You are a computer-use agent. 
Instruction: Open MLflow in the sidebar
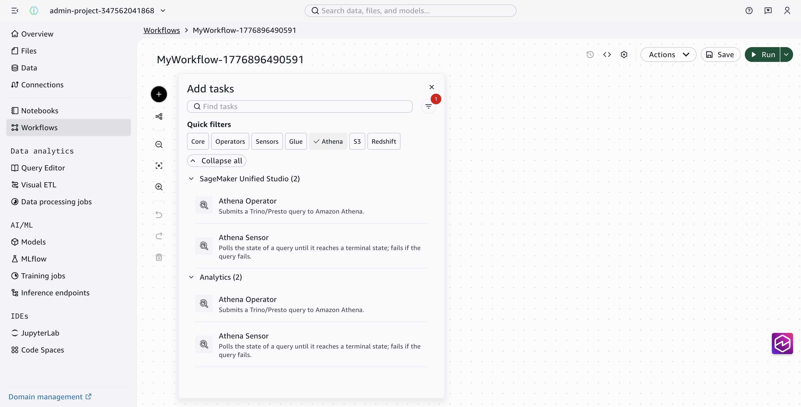pos(68,259)
